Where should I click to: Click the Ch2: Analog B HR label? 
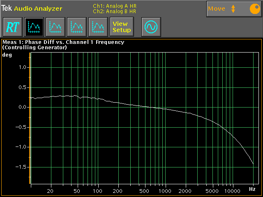coord(115,11)
